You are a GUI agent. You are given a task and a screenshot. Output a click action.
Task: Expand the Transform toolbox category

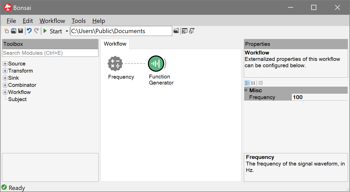click(x=5, y=71)
